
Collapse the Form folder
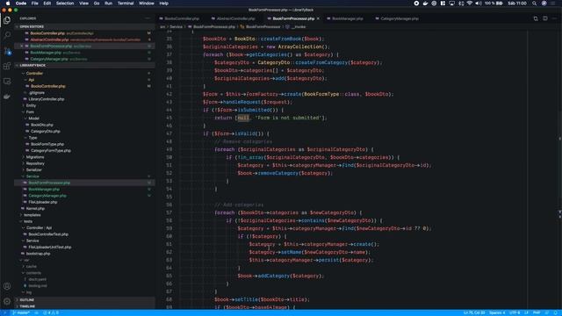tap(30, 111)
